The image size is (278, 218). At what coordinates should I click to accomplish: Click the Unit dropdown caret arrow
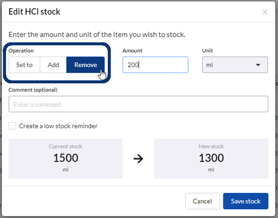(258, 65)
